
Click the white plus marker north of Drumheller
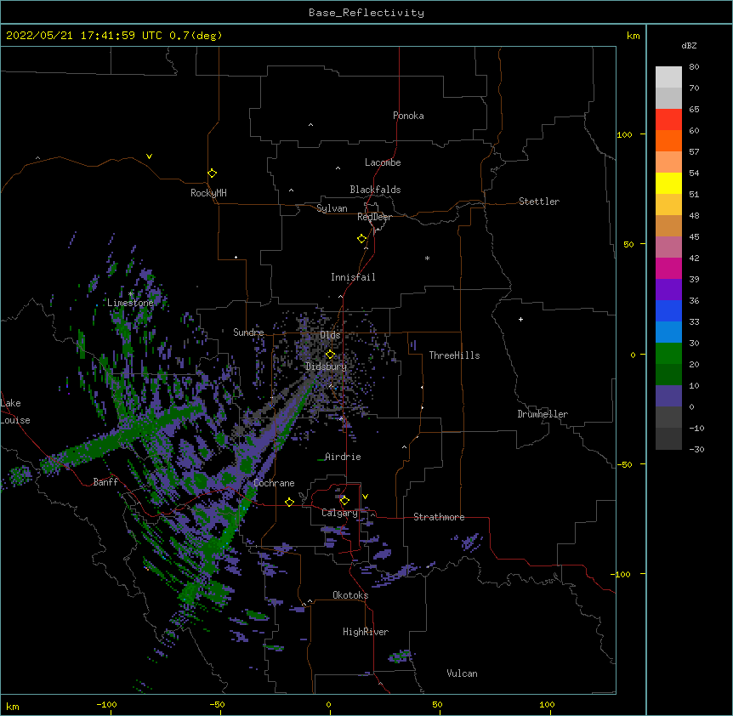coord(520,319)
